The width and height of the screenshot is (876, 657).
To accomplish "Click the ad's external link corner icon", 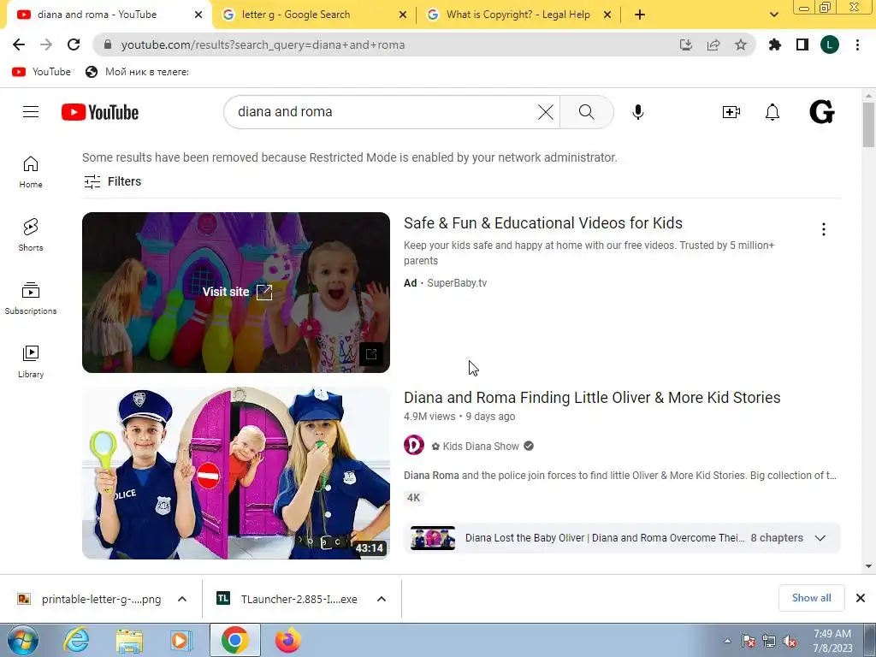I will coord(371,353).
